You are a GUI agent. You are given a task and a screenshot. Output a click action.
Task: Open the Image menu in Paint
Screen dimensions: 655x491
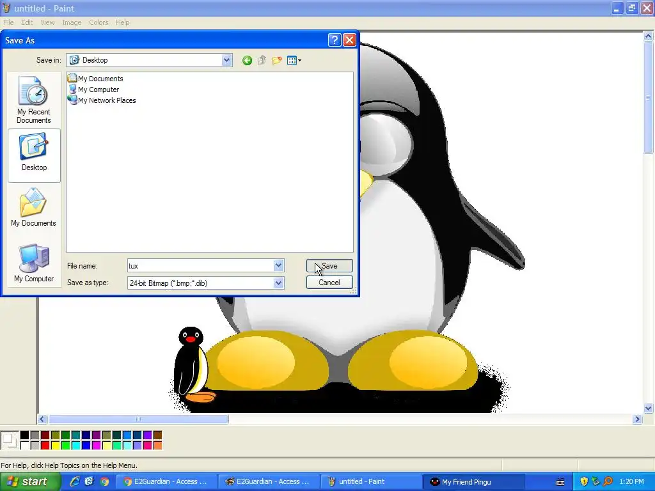[x=72, y=22]
